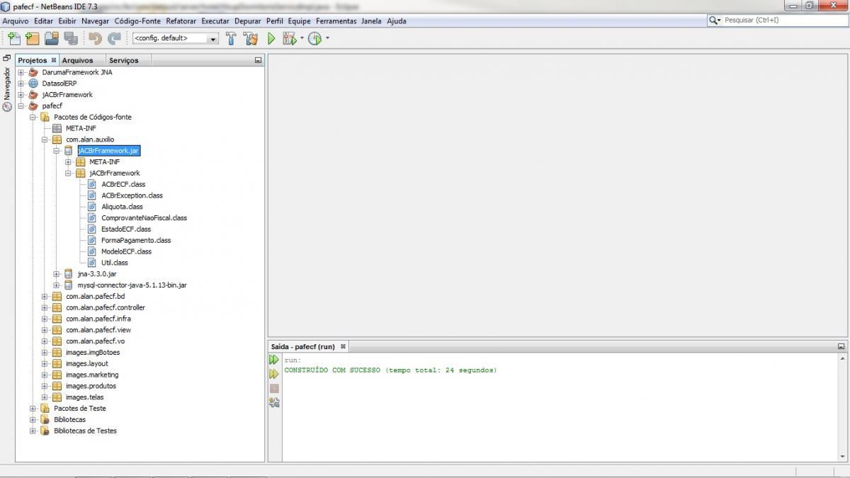Image resolution: width=850 pixels, height=478 pixels.
Task: Close the Projetos tab
Action: click(x=54, y=60)
